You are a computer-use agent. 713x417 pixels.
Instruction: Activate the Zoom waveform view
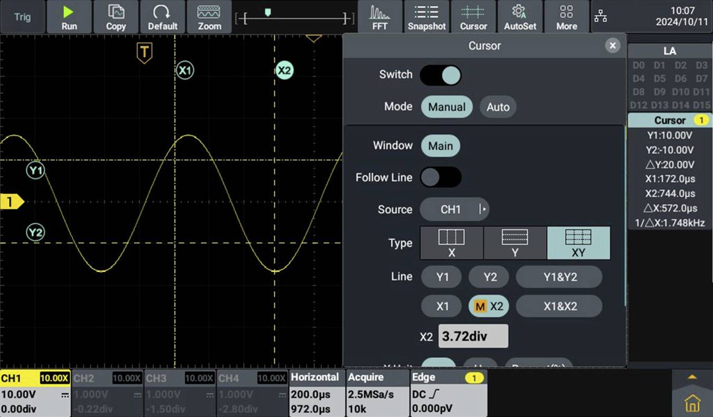click(209, 16)
